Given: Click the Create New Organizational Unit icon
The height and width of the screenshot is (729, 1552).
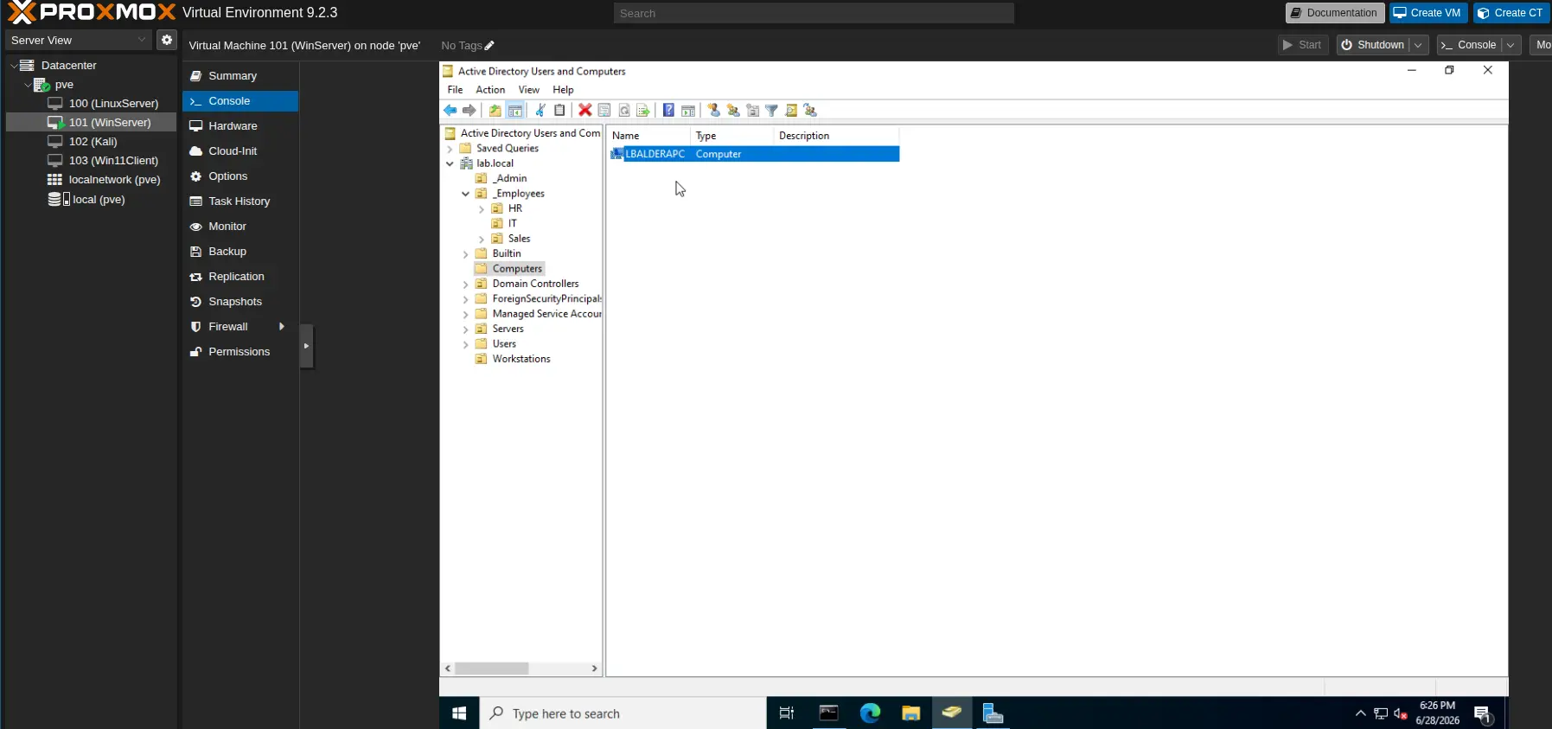Looking at the screenshot, I should coord(752,110).
